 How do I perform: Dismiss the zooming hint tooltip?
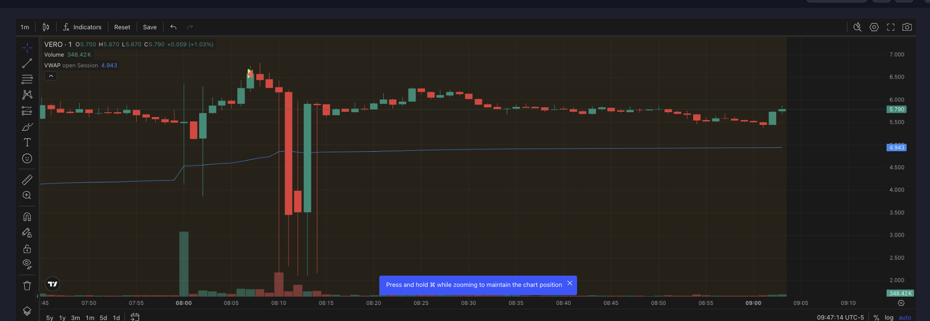pyautogui.click(x=569, y=283)
